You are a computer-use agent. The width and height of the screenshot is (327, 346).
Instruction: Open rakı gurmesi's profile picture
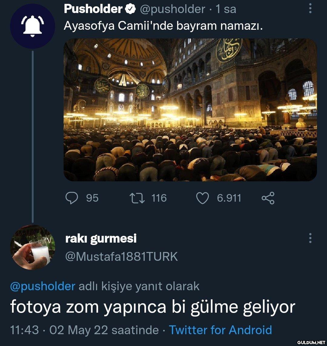coord(32,247)
